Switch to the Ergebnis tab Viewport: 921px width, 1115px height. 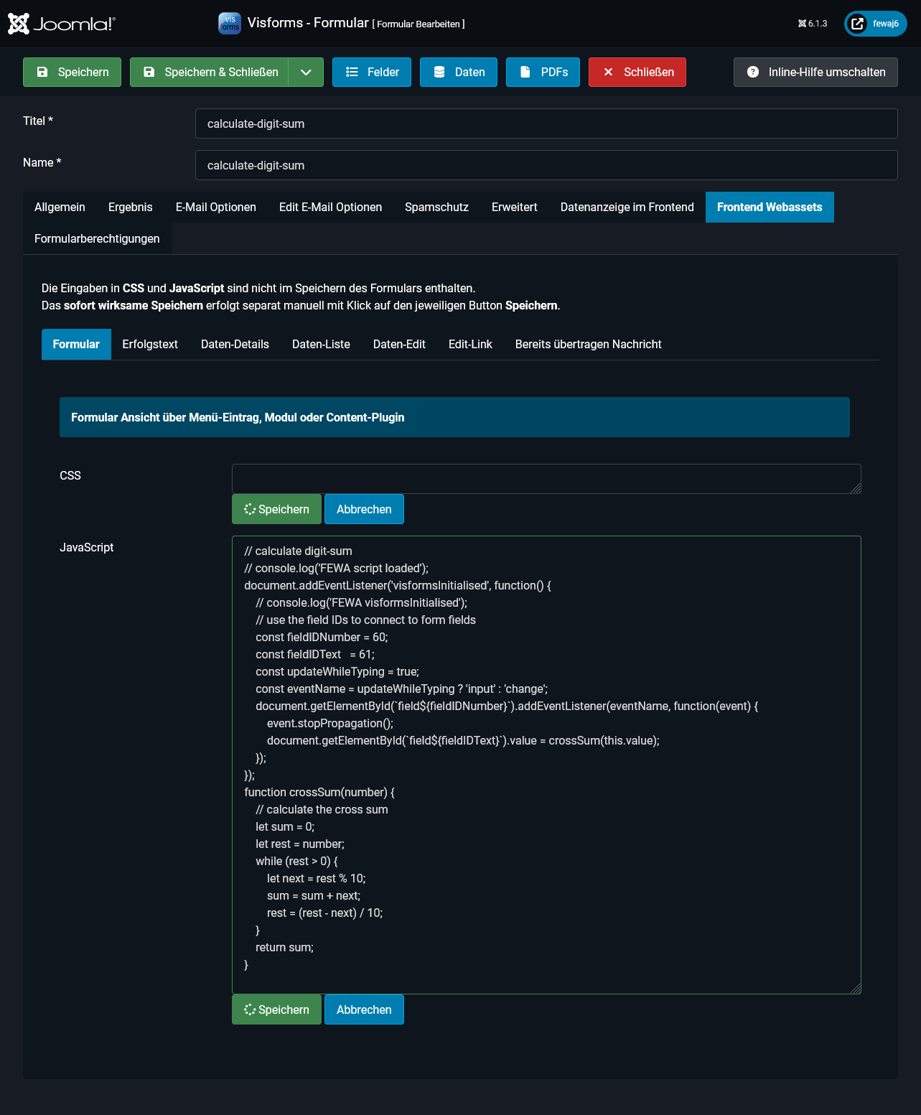(131, 207)
